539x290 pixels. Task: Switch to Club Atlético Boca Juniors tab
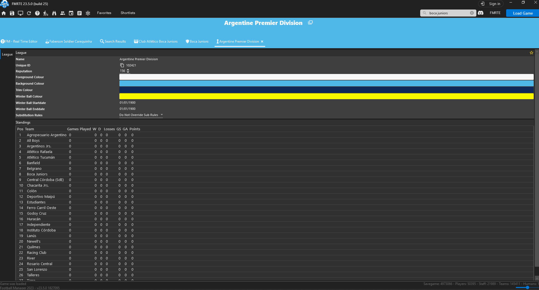pyautogui.click(x=156, y=41)
